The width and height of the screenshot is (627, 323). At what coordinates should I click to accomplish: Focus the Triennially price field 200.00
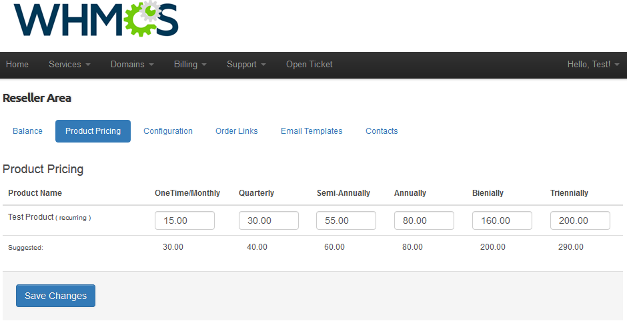580,220
